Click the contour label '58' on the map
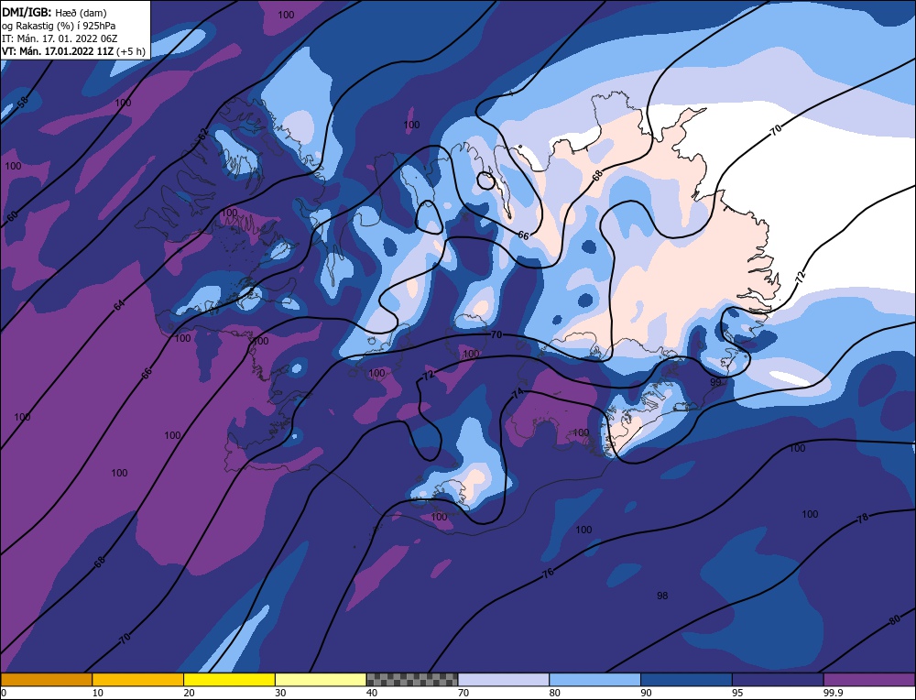This screenshot has height=700, width=916. (22, 103)
